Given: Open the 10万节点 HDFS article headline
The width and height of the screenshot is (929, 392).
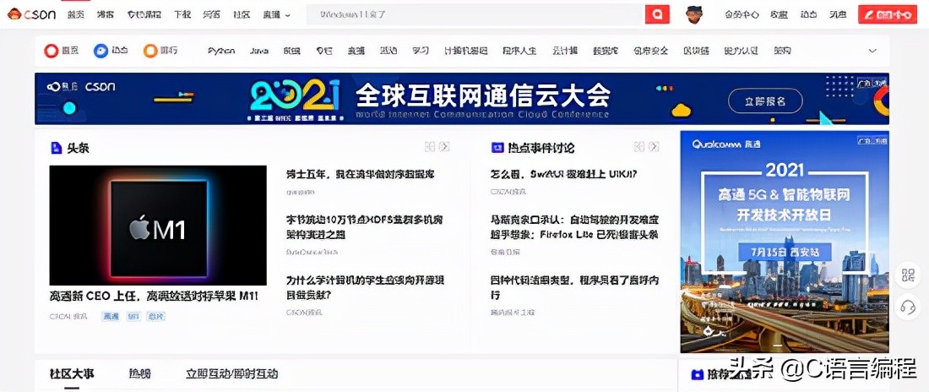Looking at the screenshot, I should click(364, 227).
